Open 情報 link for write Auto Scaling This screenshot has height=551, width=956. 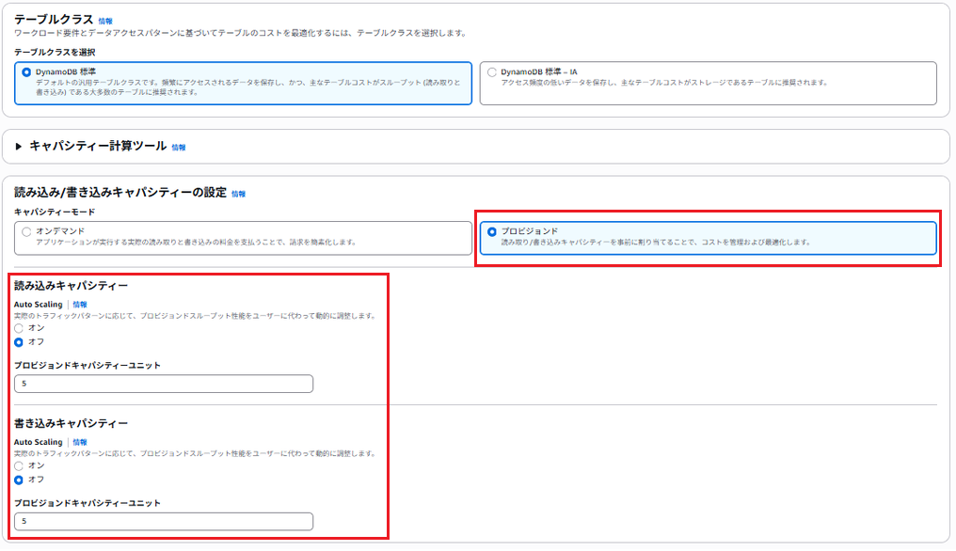(80, 442)
